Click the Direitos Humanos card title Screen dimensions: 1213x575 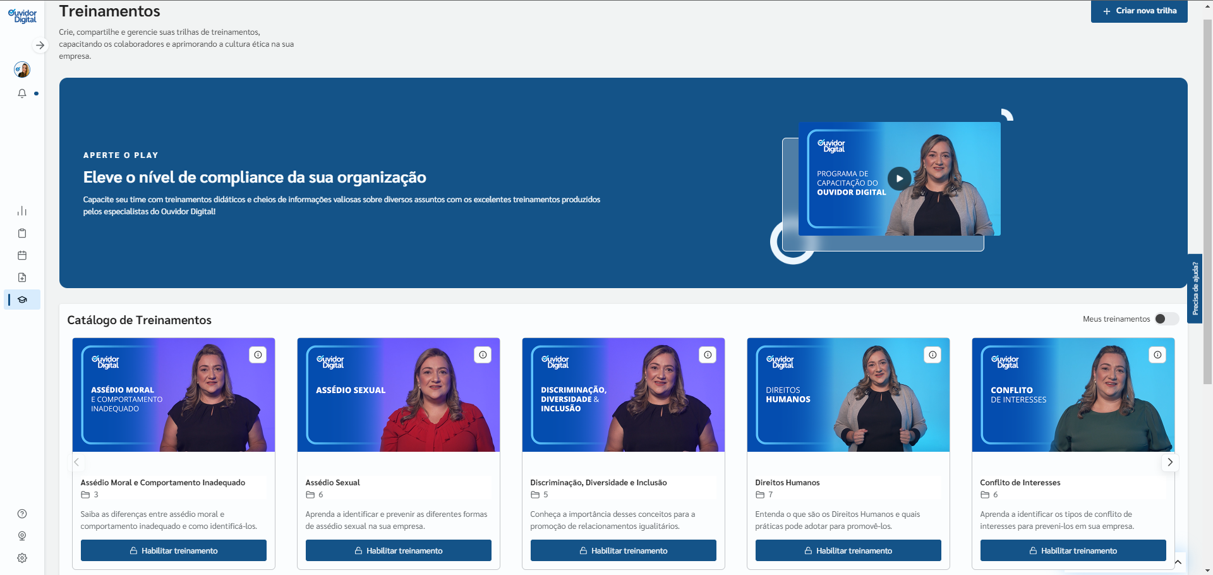coord(788,483)
